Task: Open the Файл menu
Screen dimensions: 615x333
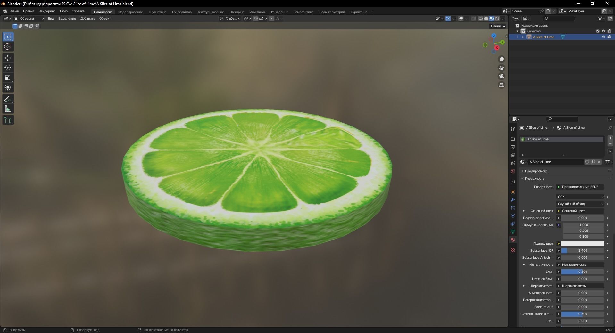Action: (14, 11)
